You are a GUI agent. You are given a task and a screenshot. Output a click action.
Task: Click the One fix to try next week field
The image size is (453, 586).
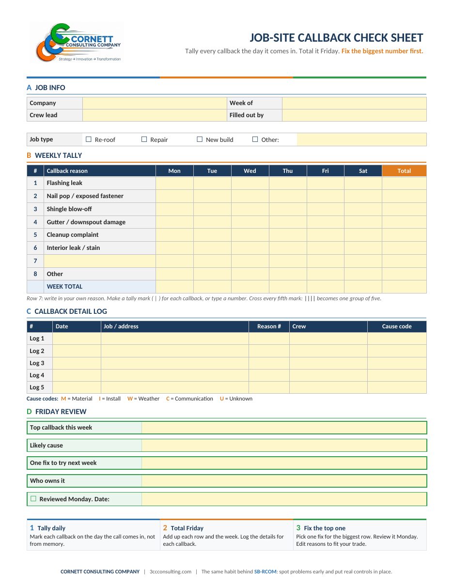click(x=284, y=463)
